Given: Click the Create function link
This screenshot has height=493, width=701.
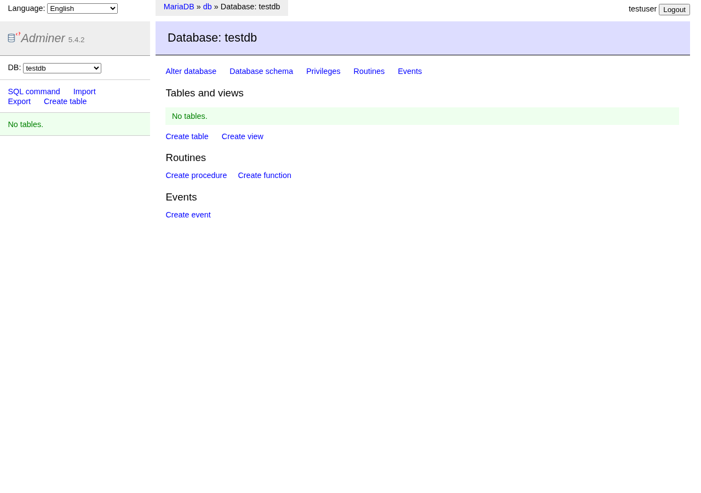Looking at the screenshot, I should click(265, 175).
